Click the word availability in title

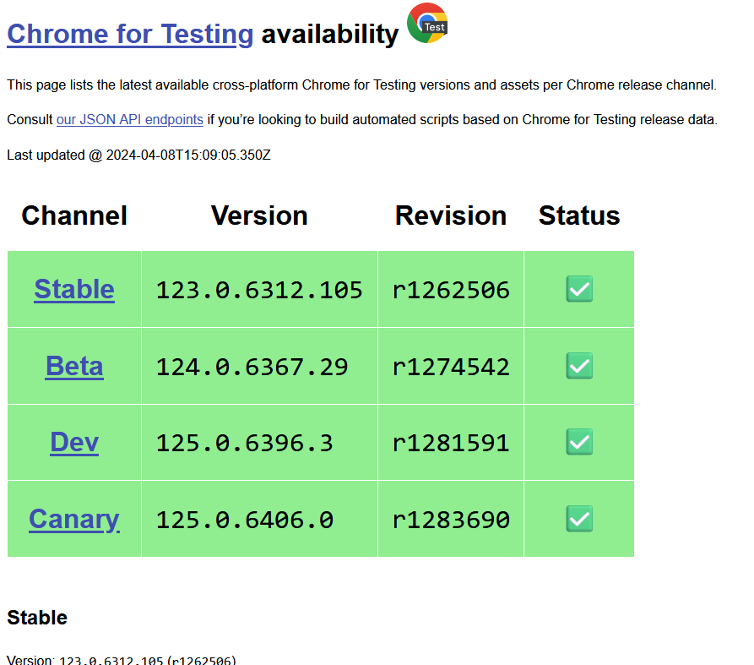pos(330,34)
